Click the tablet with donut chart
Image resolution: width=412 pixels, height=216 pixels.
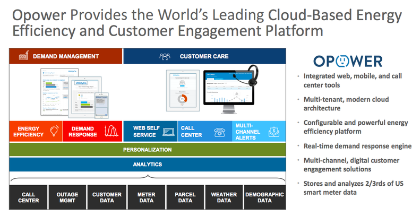click(183, 90)
